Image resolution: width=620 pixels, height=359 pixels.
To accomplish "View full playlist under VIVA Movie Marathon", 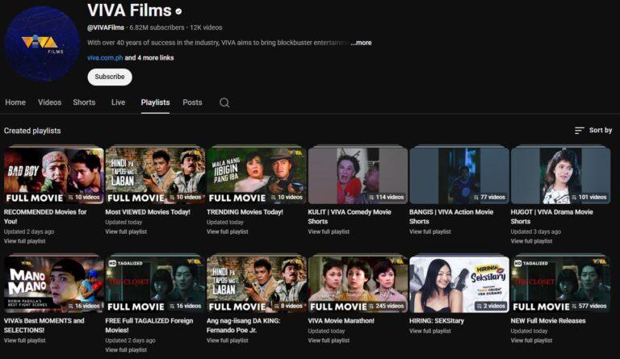I will (x=329, y=340).
